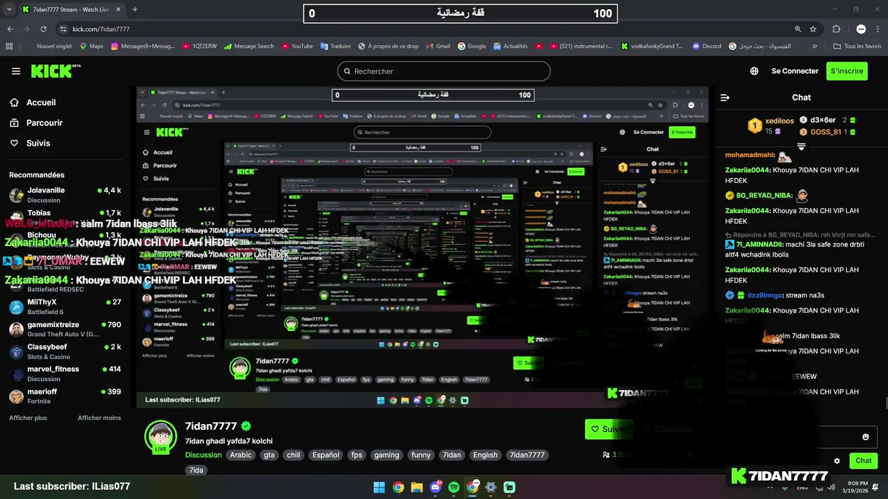
Task: Open Classybeef recommended channel
Action: (66, 351)
